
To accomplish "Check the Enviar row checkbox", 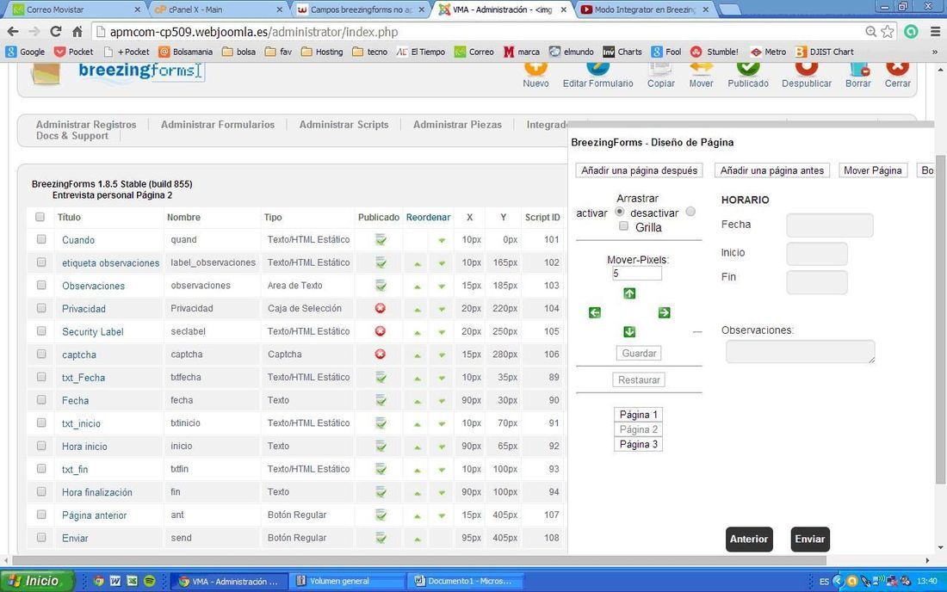I will tap(41, 537).
